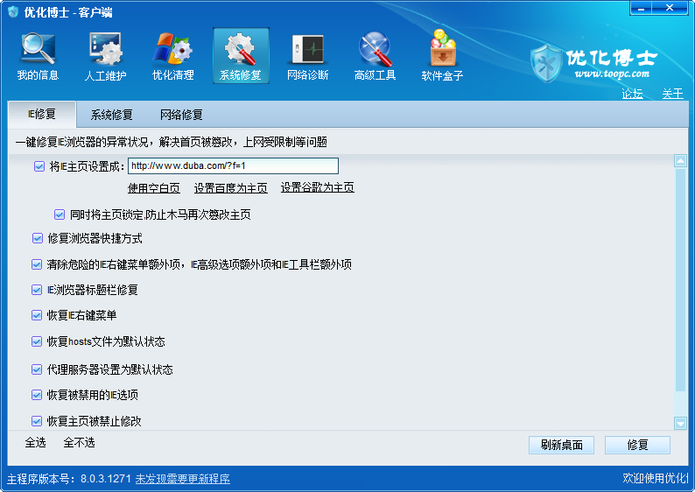Minimize the 优化博士 window
The height and width of the screenshot is (492, 695).
(641, 8)
